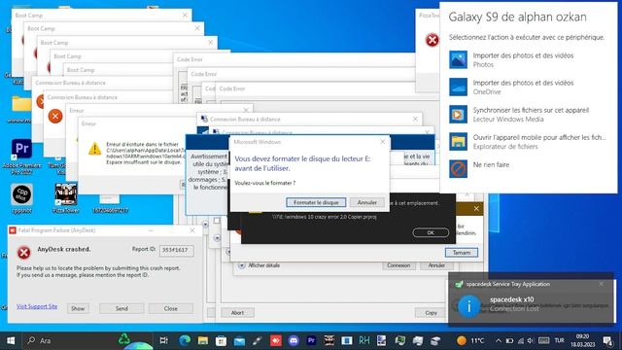Click the AnyDesk Report ID field

point(177,250)
